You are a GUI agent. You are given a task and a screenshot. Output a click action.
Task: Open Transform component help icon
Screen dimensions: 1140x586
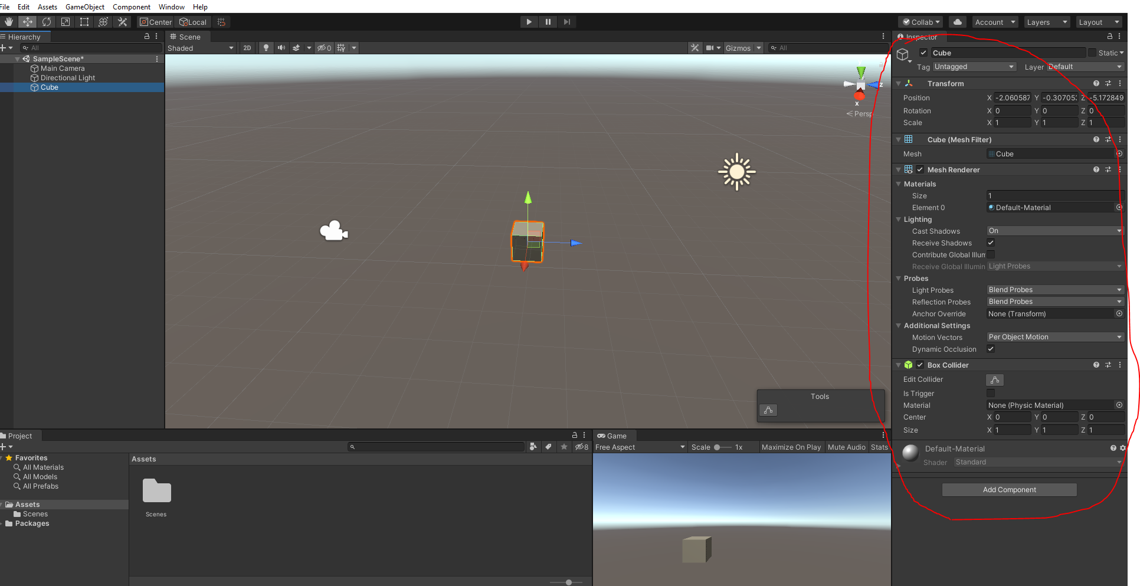point(1096,83)
